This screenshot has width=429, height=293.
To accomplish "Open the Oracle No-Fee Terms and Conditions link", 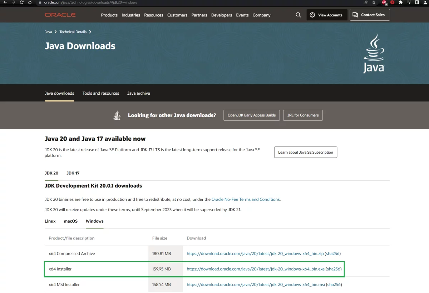I will [246, 199].
